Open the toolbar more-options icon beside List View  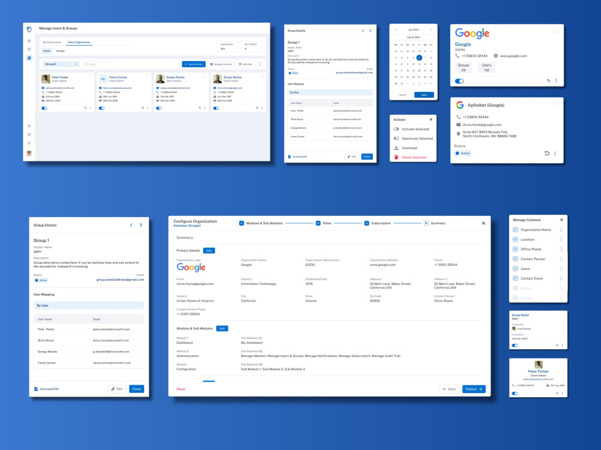[260, 64]
